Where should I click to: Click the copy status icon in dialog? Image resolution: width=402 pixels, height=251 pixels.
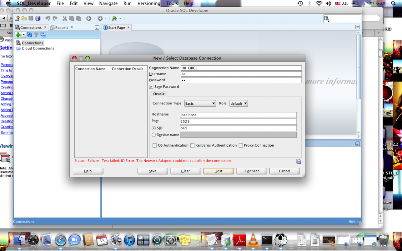(x=298, y=161)
